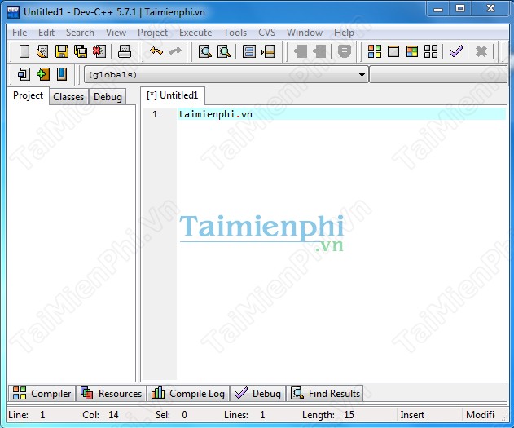
Task: Click the taimienphi.vn text on line 1
Action: point(215,114)
